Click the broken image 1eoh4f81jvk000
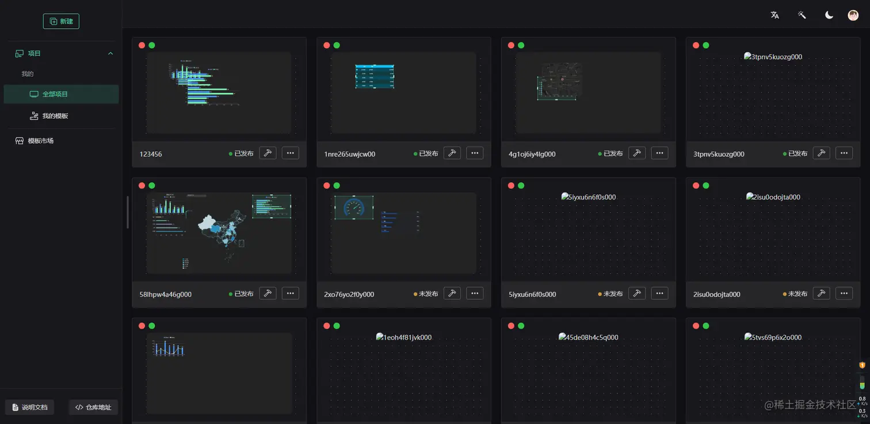The image size is (870, 424). coord(404,337)
